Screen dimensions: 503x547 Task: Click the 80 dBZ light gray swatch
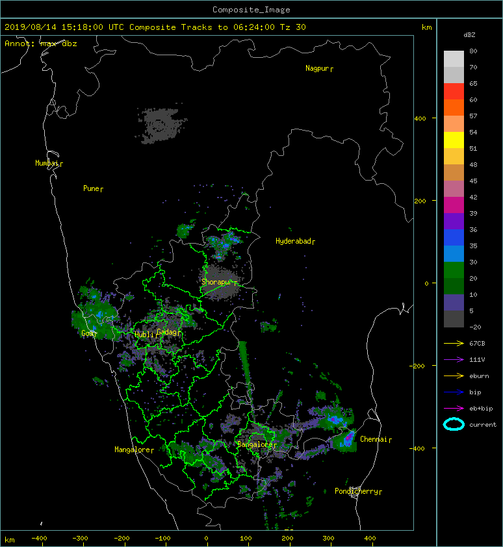tap(454, 58)
